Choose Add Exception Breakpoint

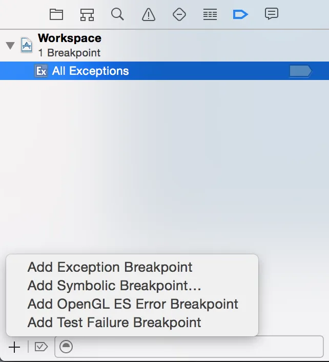tap(110, 267)
